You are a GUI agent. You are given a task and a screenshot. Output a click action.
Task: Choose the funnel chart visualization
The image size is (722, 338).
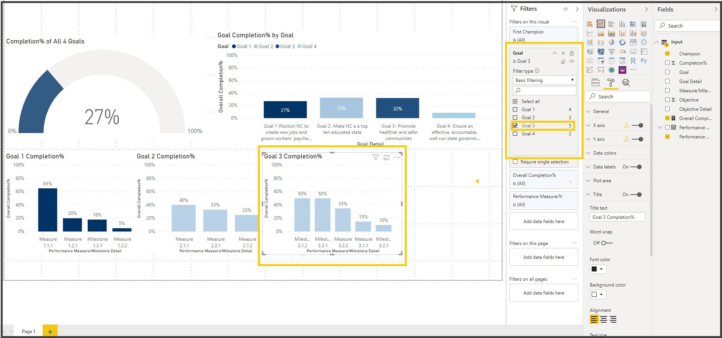612,52
